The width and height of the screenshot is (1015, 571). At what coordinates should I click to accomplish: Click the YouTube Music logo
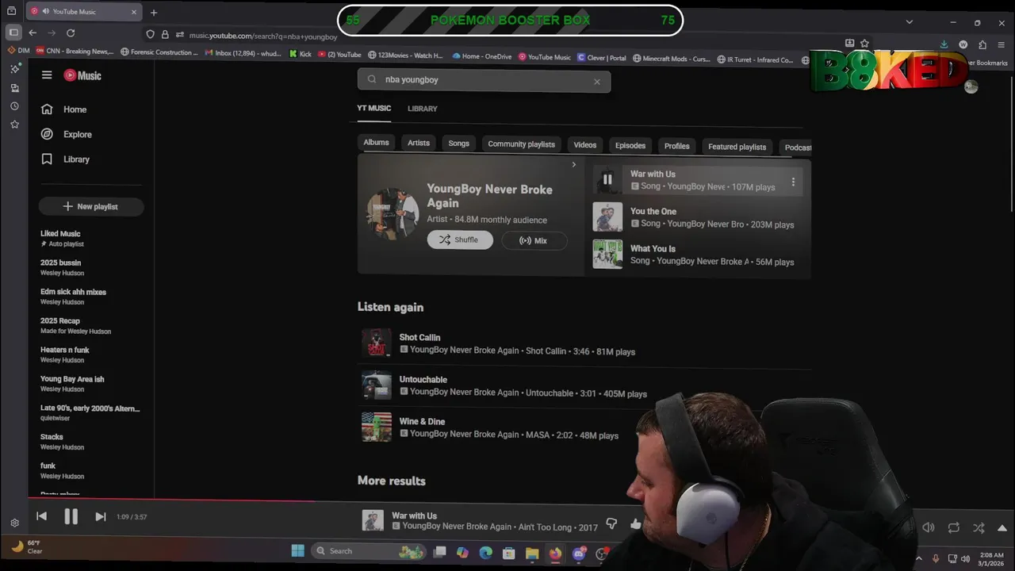tap(82, 75)
